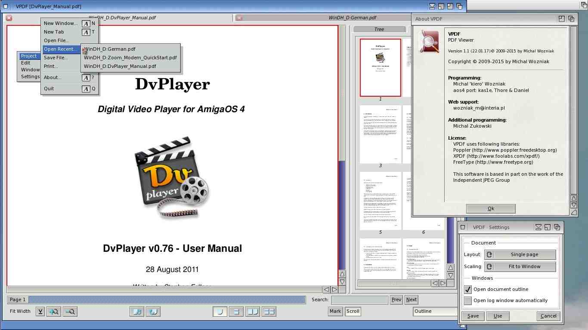Image resolution: width=588 pixels, height=330 pixels.
Task: Rotate the page with the left rotate icon
Action: [137, 312]
